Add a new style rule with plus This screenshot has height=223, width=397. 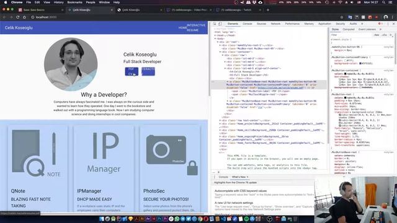pyautogui.click(x=391, y=35)
